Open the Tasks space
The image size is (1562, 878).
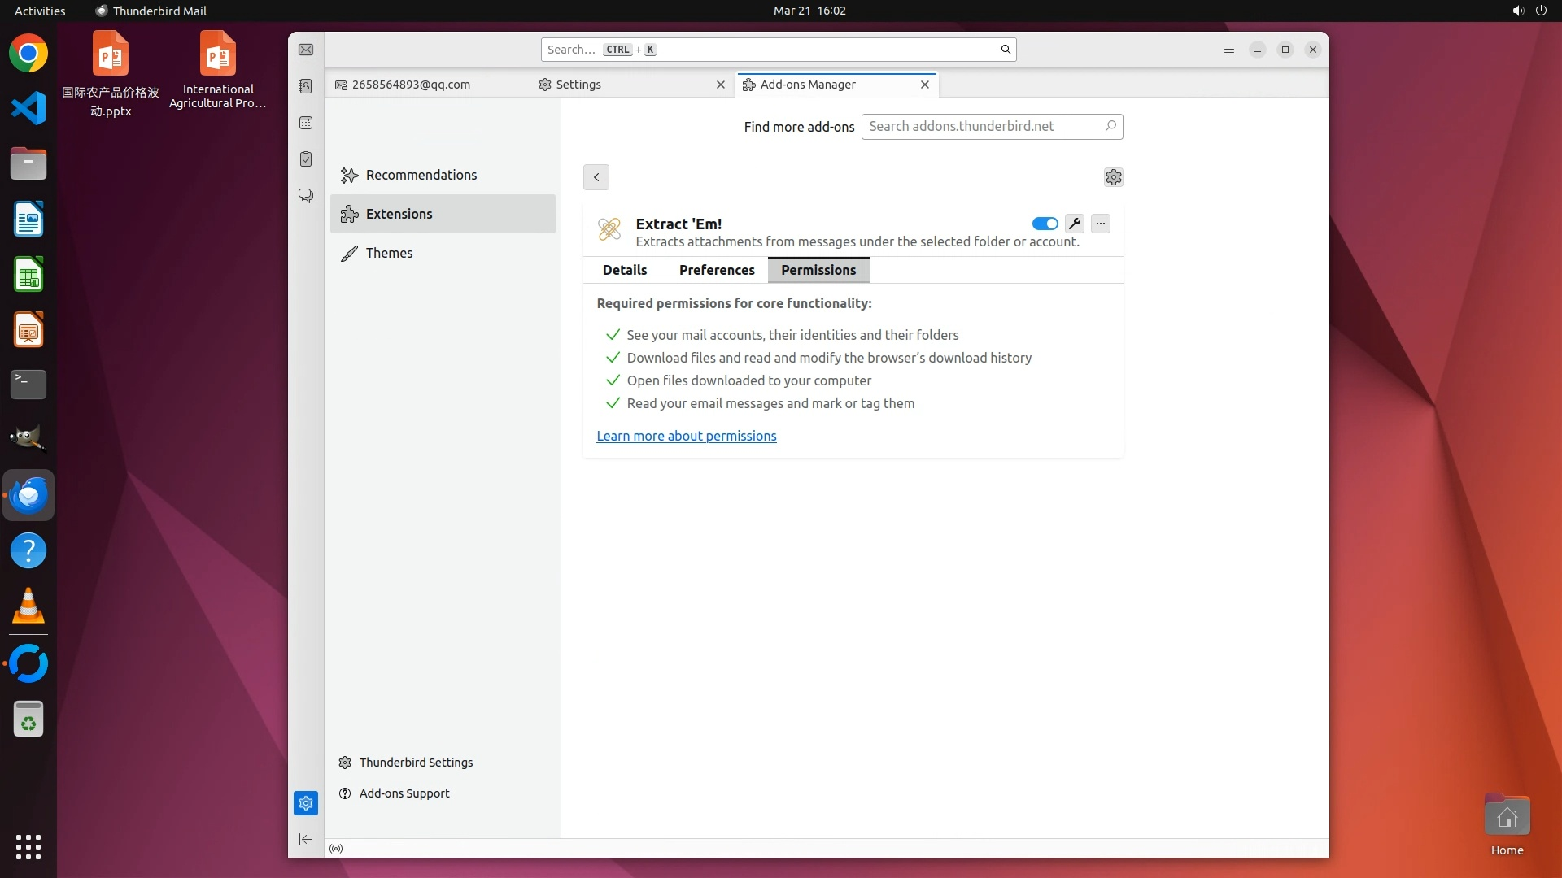pos(306,159)
